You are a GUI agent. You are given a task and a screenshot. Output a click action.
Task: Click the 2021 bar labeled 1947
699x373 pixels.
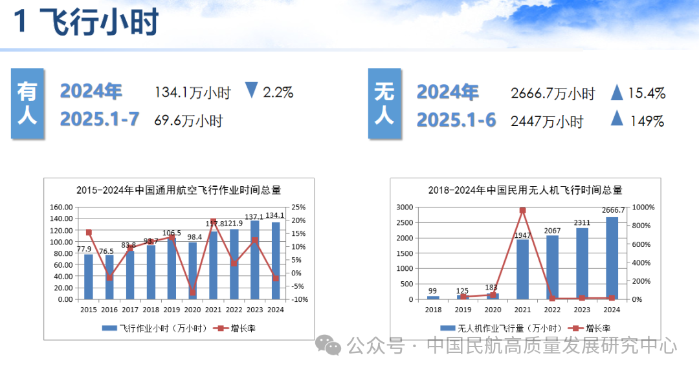pyautogui.click(x=522, y=269)
